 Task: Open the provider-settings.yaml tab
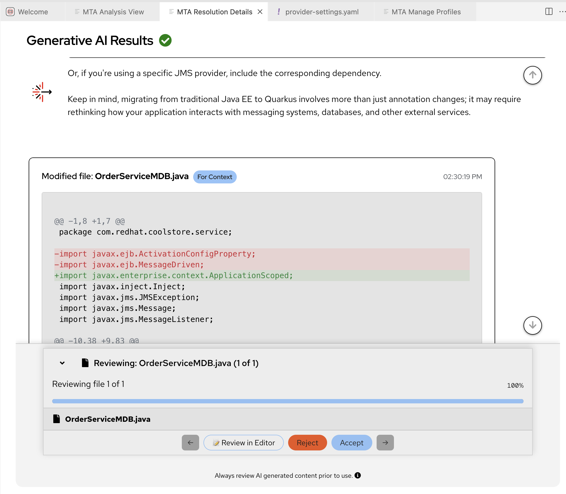point(321,12)
